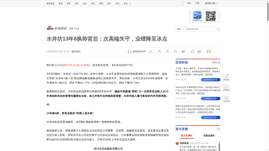Screen dimensions: 269x151
Task: Click 新浪首页 home icon in the floating sidebar
Action: [226, 77]
